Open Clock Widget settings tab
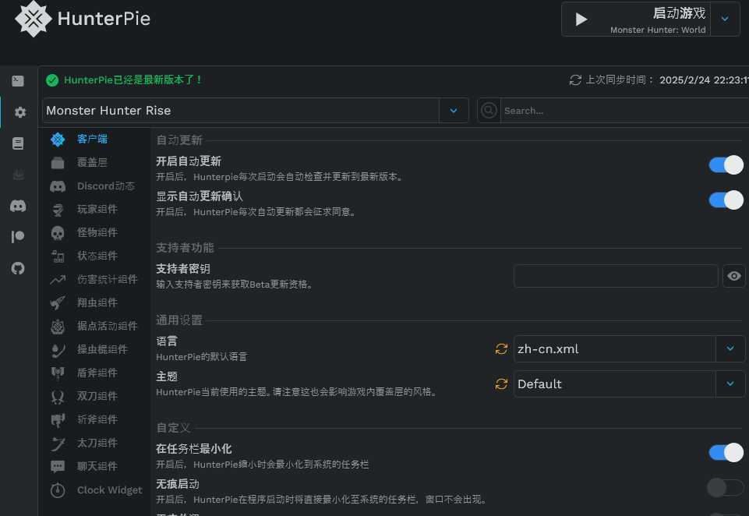Image resolution: width=749 pixels, height=516 pixels. pos(94,490)
